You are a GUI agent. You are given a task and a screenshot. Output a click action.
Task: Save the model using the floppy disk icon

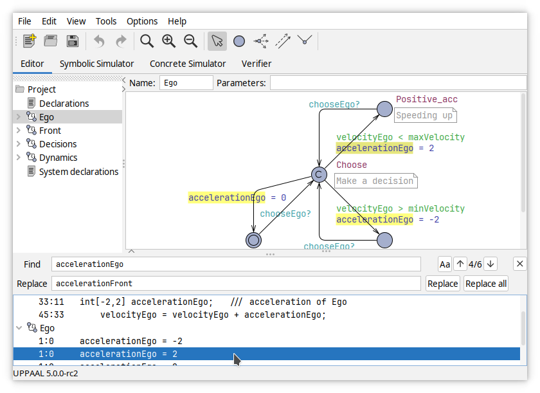pos(72,41)
